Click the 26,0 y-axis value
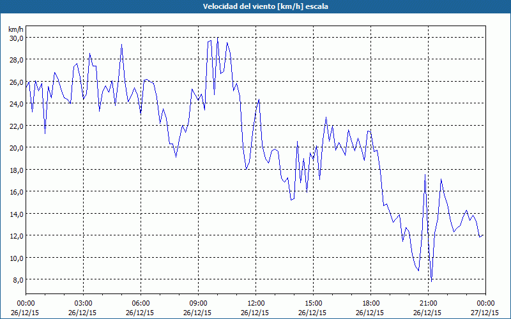This screenshot has width=511, height=319. 17,82
